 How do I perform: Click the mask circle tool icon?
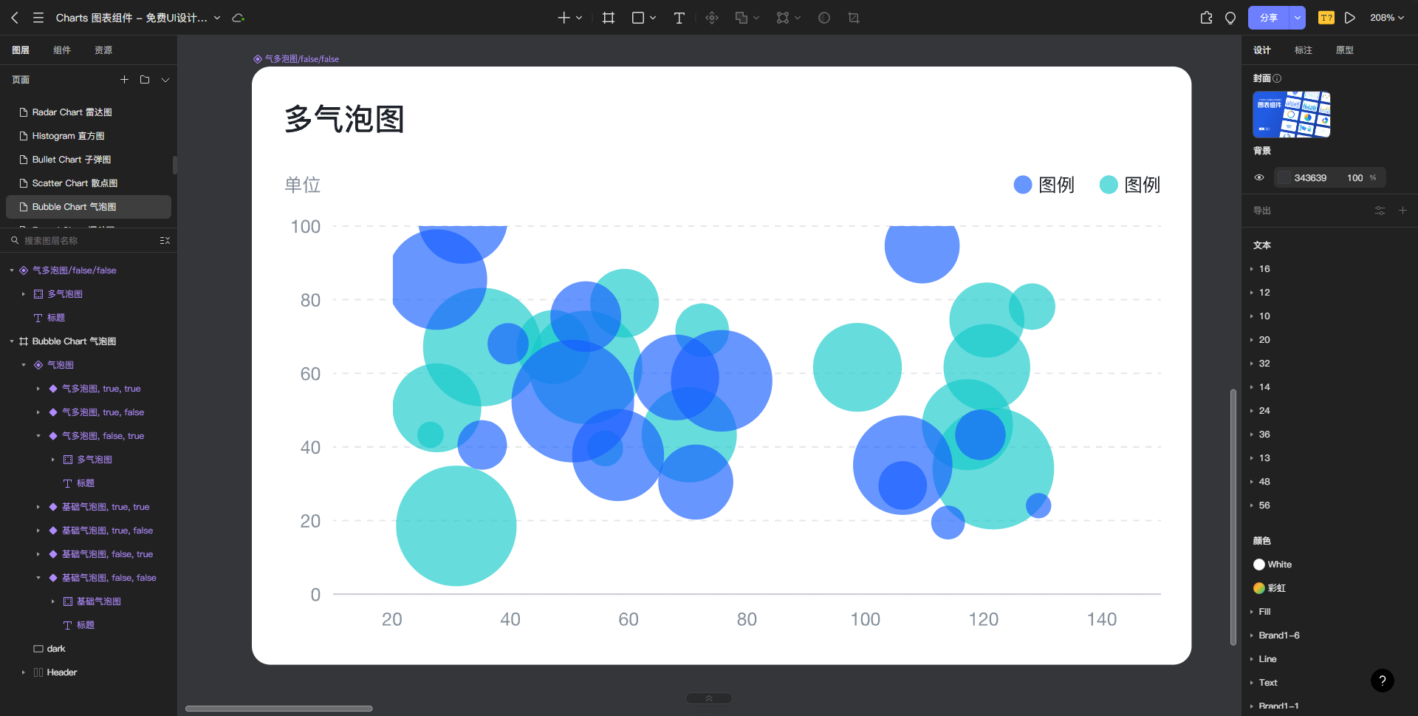(824, 18)
